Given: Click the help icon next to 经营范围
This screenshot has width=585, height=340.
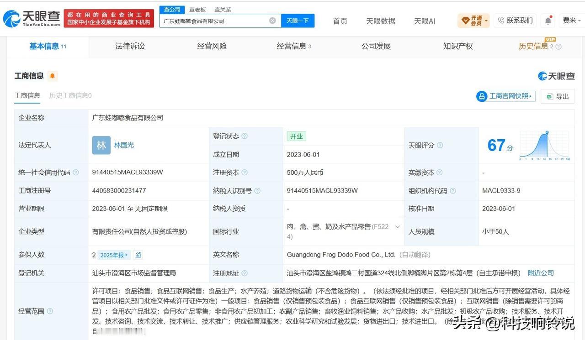Looking at the screenshot, I should [50, 311].
